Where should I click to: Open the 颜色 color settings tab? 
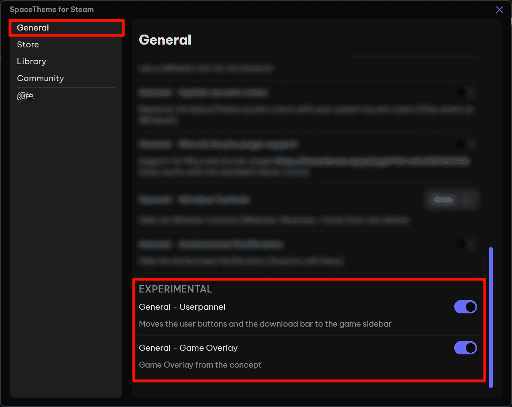pos(25,96)
